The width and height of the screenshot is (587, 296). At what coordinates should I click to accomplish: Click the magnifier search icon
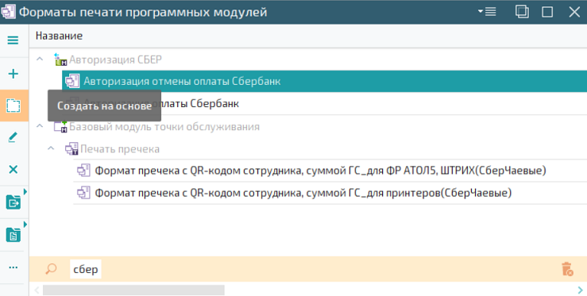(x=51, y=269)
